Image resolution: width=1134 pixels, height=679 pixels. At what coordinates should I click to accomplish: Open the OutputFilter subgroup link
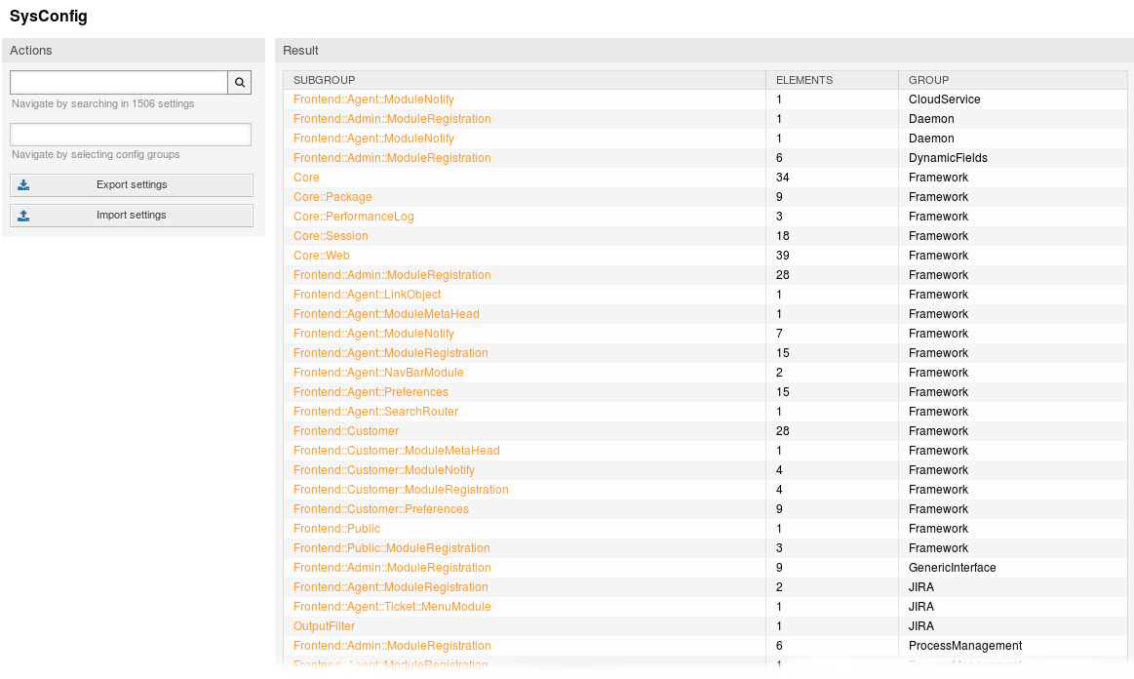point(324,626)
